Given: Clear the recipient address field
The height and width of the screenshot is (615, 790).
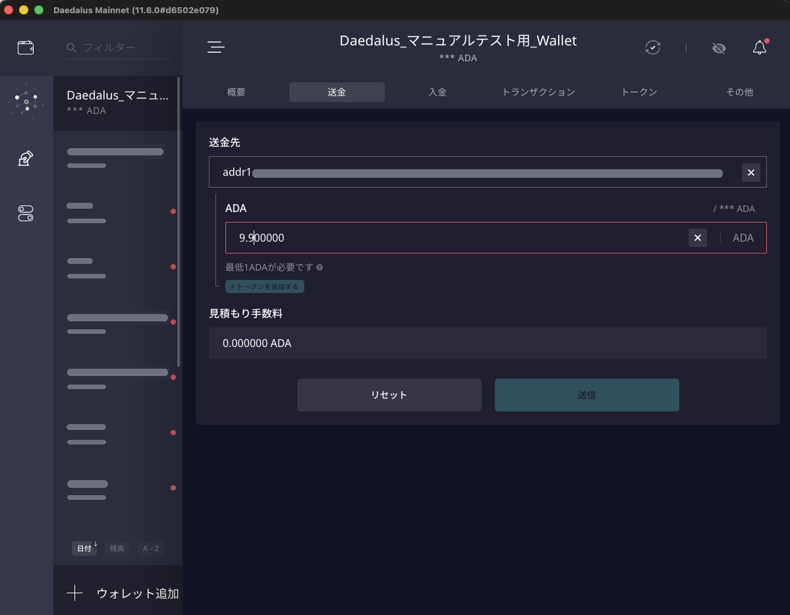Looking at the screenshot, I should pos(750,173).
